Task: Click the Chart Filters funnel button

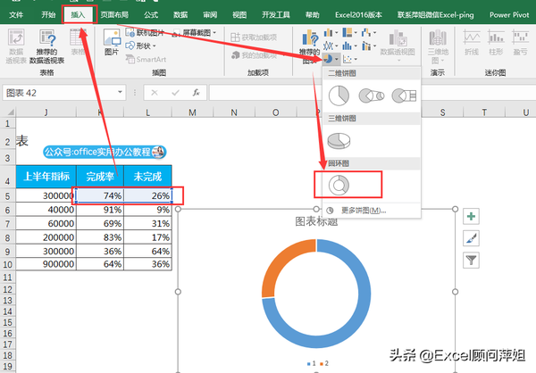Action: click(x=471, y=261)
